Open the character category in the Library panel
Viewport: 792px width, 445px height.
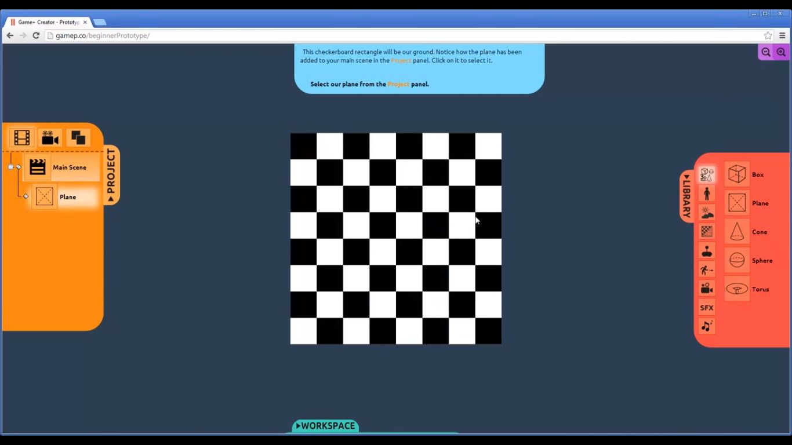[x=706, y=193]
